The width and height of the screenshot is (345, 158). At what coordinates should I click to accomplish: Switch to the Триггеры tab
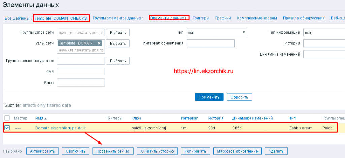[x=202, y=18]
